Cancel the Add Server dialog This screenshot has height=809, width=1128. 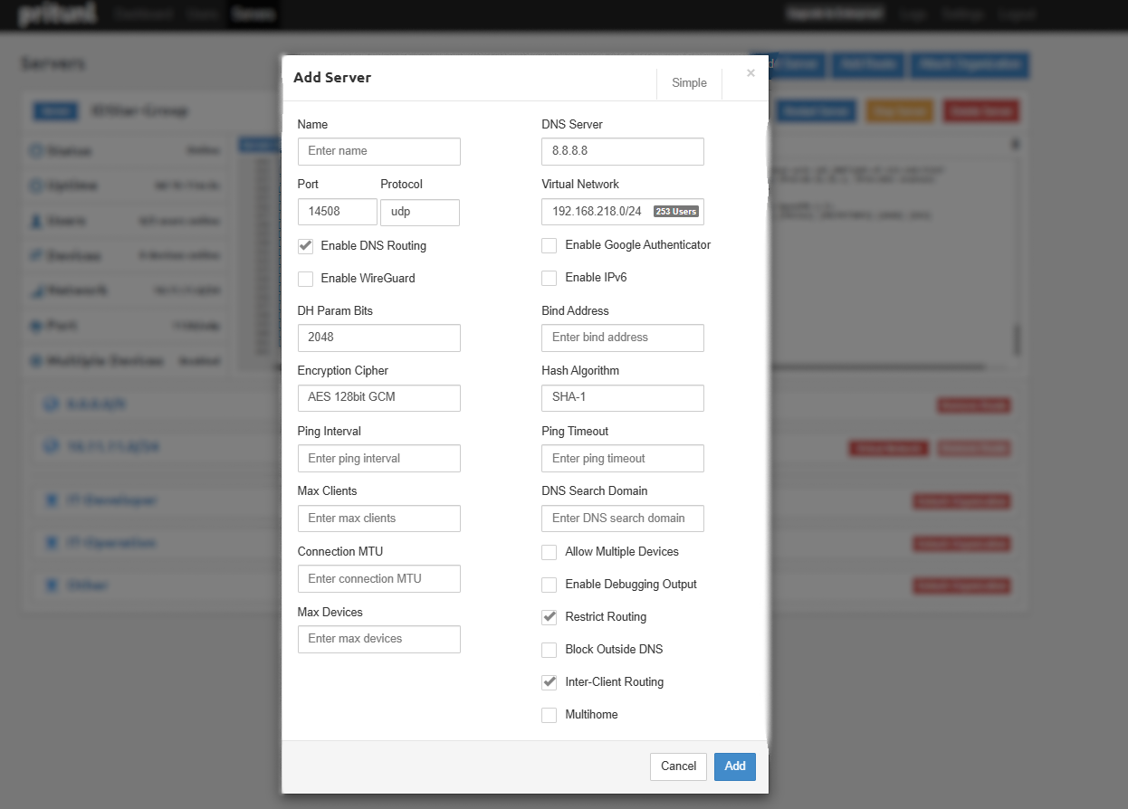click(x=678, y=766)
